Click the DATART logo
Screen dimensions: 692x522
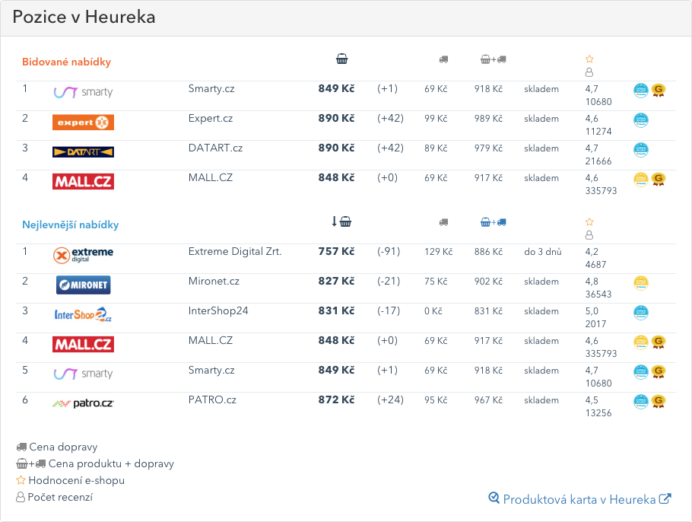pos(83,152)
